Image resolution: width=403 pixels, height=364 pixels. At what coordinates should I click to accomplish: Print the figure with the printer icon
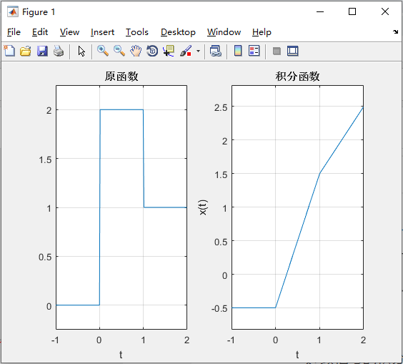59,51
